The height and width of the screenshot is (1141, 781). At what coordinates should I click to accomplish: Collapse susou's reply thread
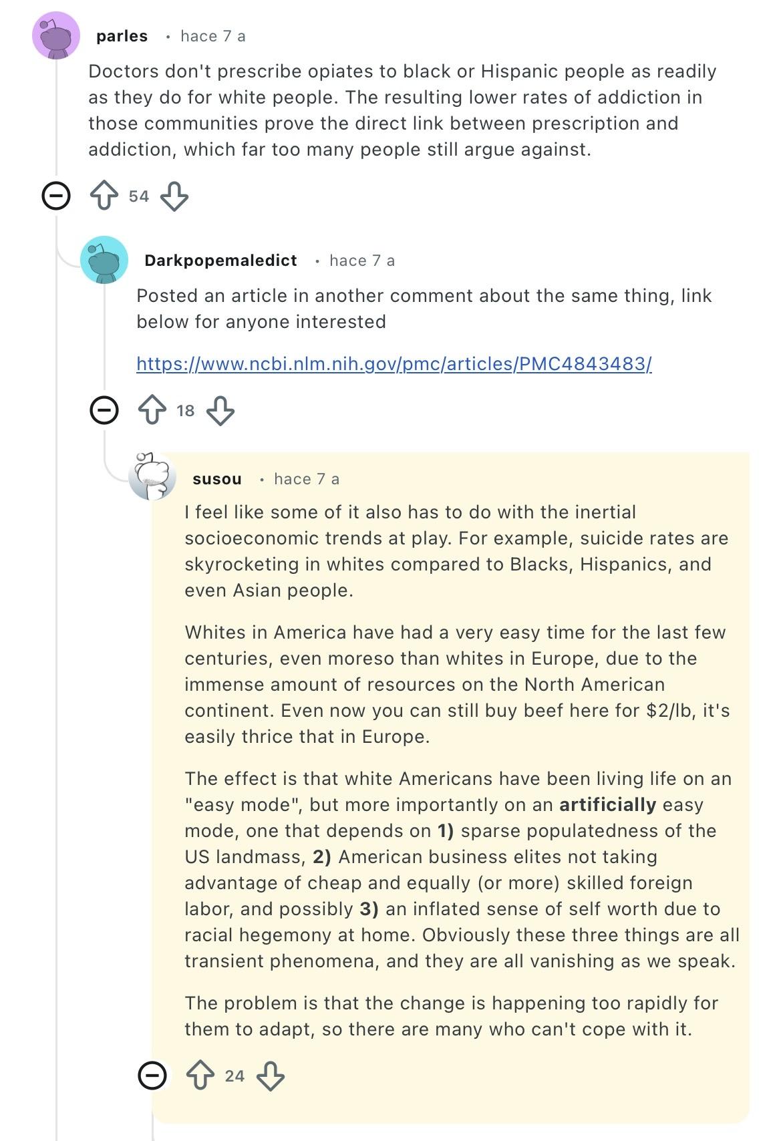tap(152, 1076)
